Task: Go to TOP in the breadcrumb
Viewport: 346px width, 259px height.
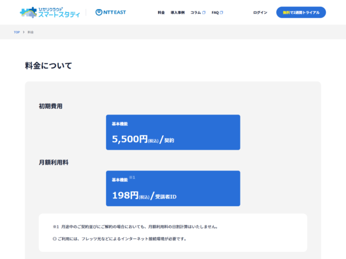Action: pyautogui.click(x=17, y=32)
